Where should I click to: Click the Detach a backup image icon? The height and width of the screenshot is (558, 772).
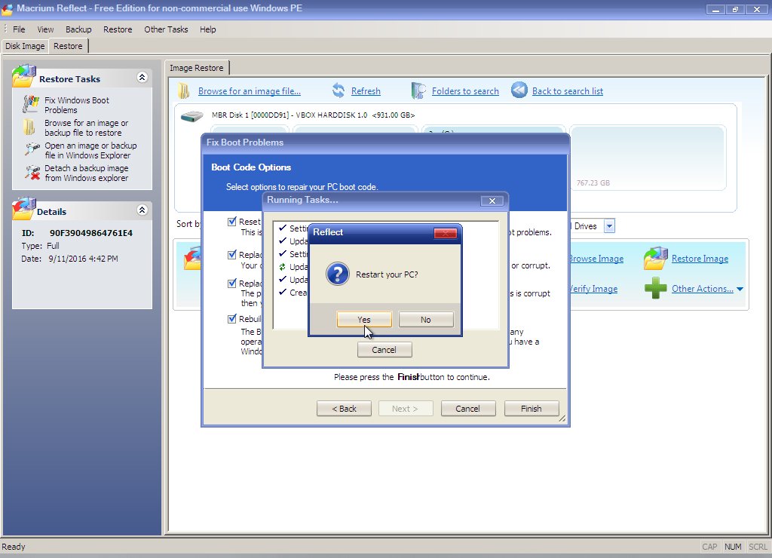(31, 173)
